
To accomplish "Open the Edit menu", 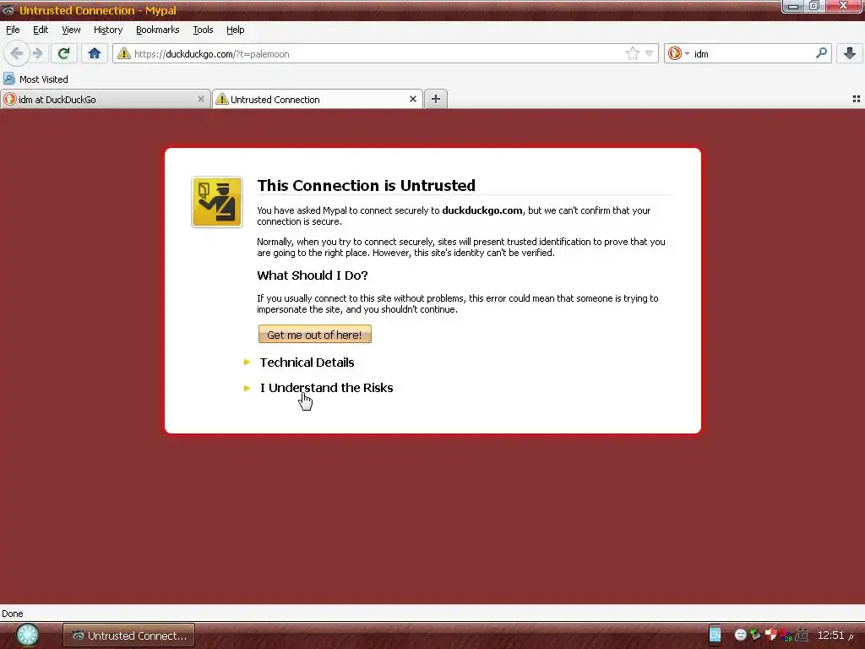I will click(41, 30).
